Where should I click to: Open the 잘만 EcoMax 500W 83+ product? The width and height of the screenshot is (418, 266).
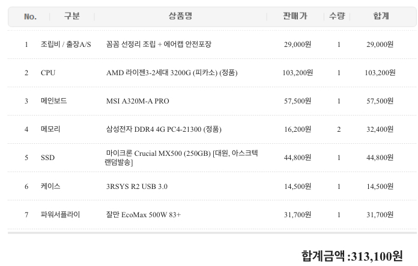pyautogui.click(x=144, y=215)
